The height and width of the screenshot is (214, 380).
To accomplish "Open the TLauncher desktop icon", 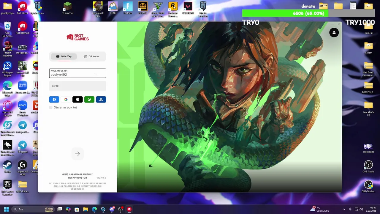I will (x=68, y=8).
